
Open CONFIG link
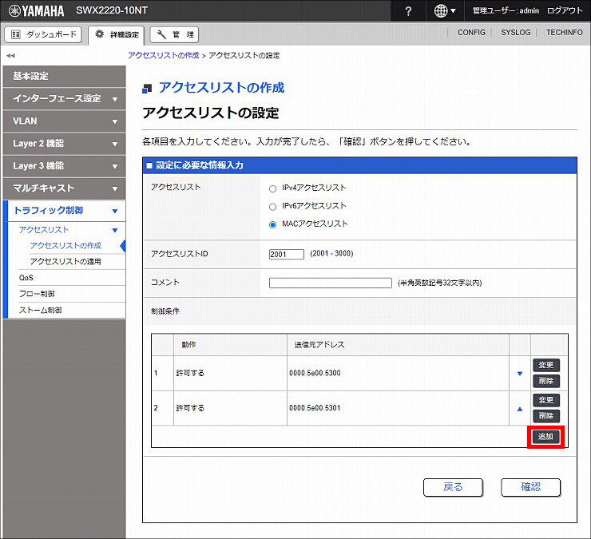(x=471, y=33)
